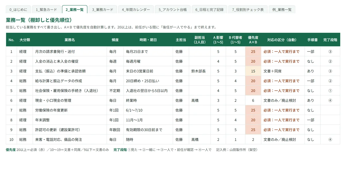Open the 3_業務カード tab
The image size is (346, 184).
tap(103, 9)
